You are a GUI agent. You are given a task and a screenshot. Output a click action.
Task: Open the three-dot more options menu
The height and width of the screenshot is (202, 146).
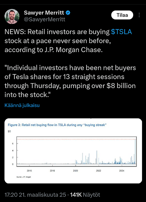coord(139,15)
